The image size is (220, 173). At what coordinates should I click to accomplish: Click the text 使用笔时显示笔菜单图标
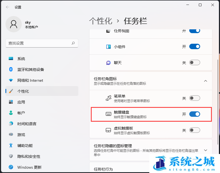pos(132,101)
